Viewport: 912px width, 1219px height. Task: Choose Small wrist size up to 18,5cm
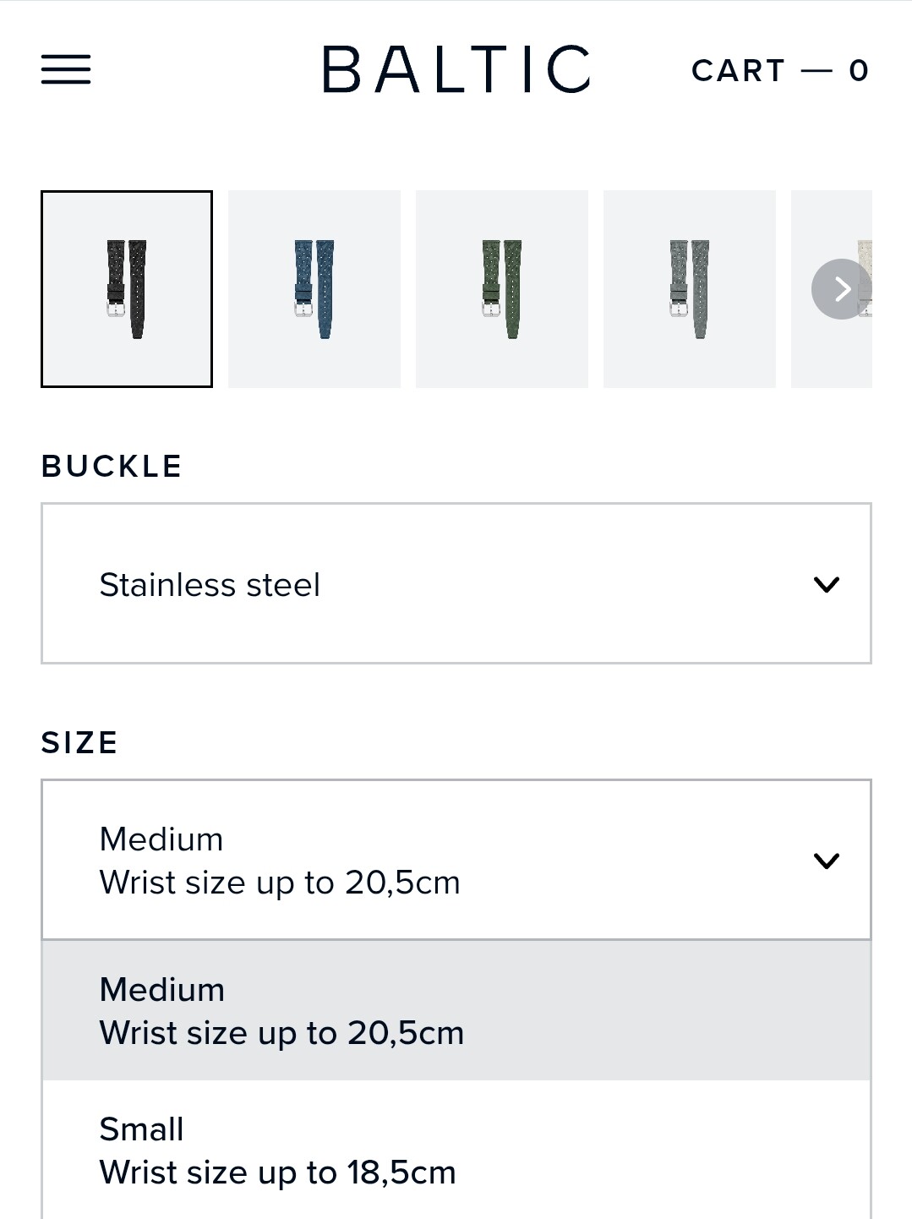[456, 1151]
